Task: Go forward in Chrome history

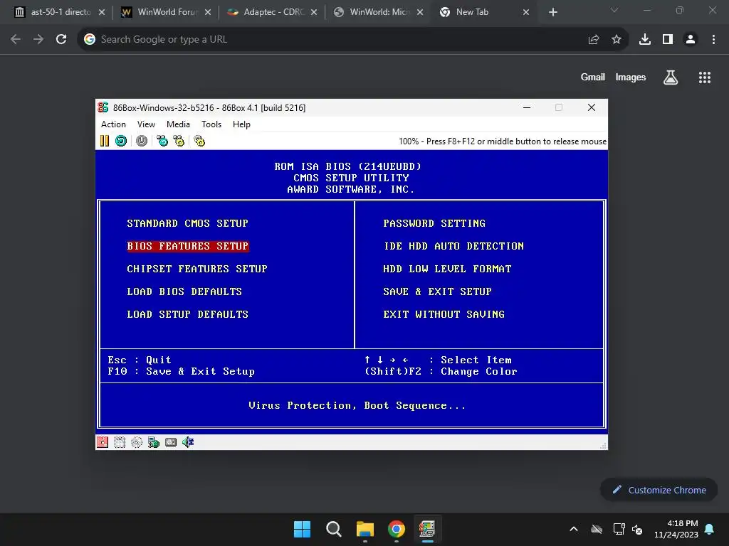Action: tap(38, 40)
